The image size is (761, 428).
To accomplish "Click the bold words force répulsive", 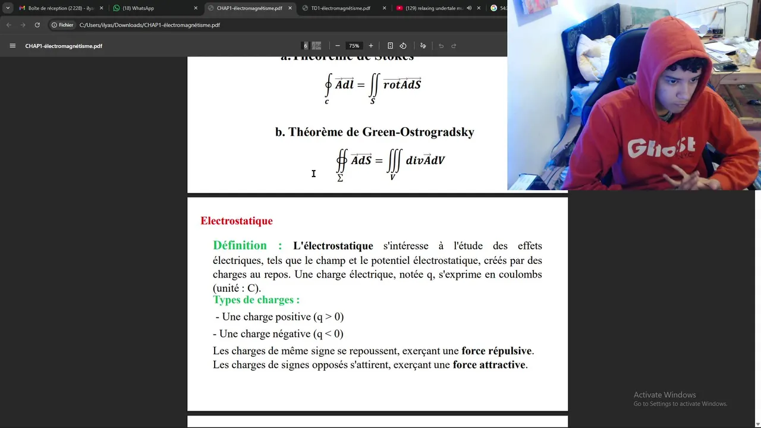I will [x=497, y=351].
